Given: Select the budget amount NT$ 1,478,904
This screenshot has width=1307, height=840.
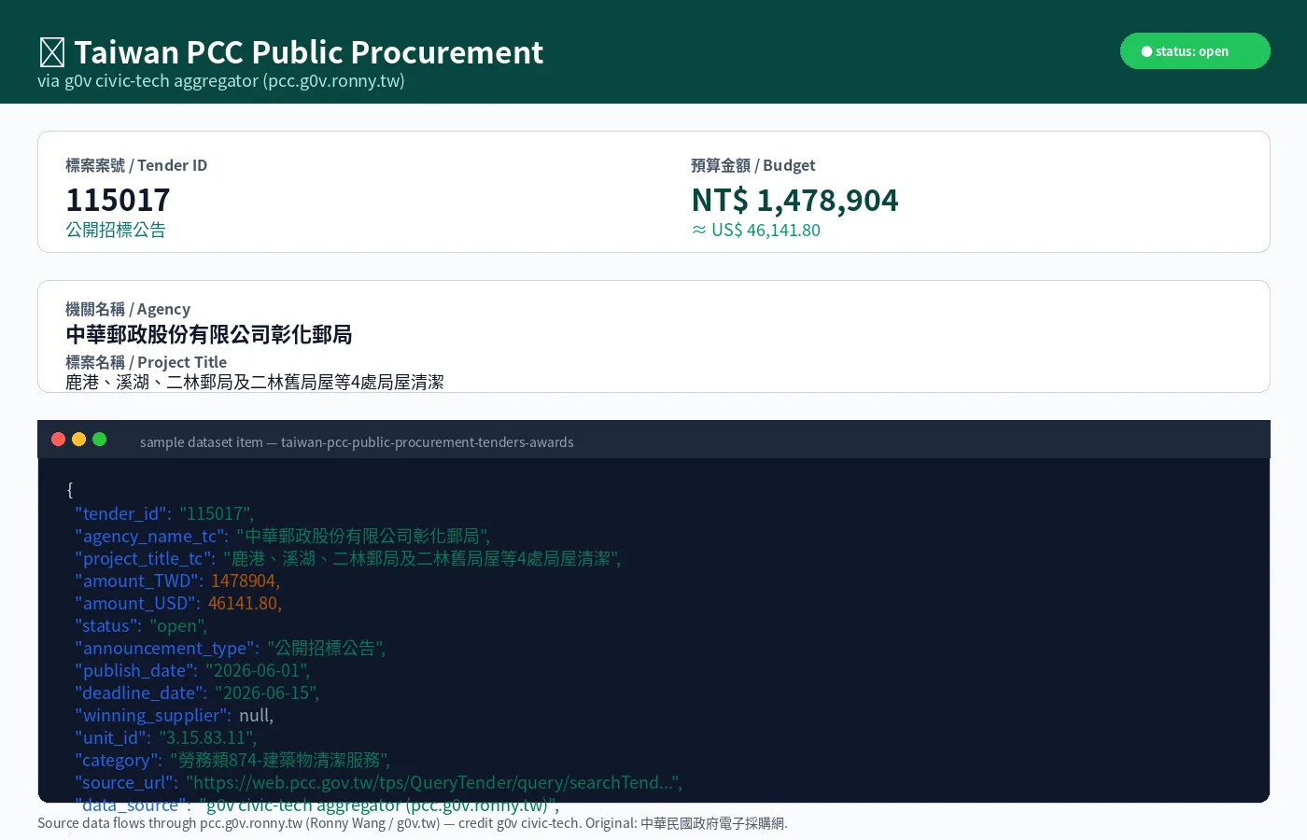Looking at the screenshot, I should click(x=794, y=200).
